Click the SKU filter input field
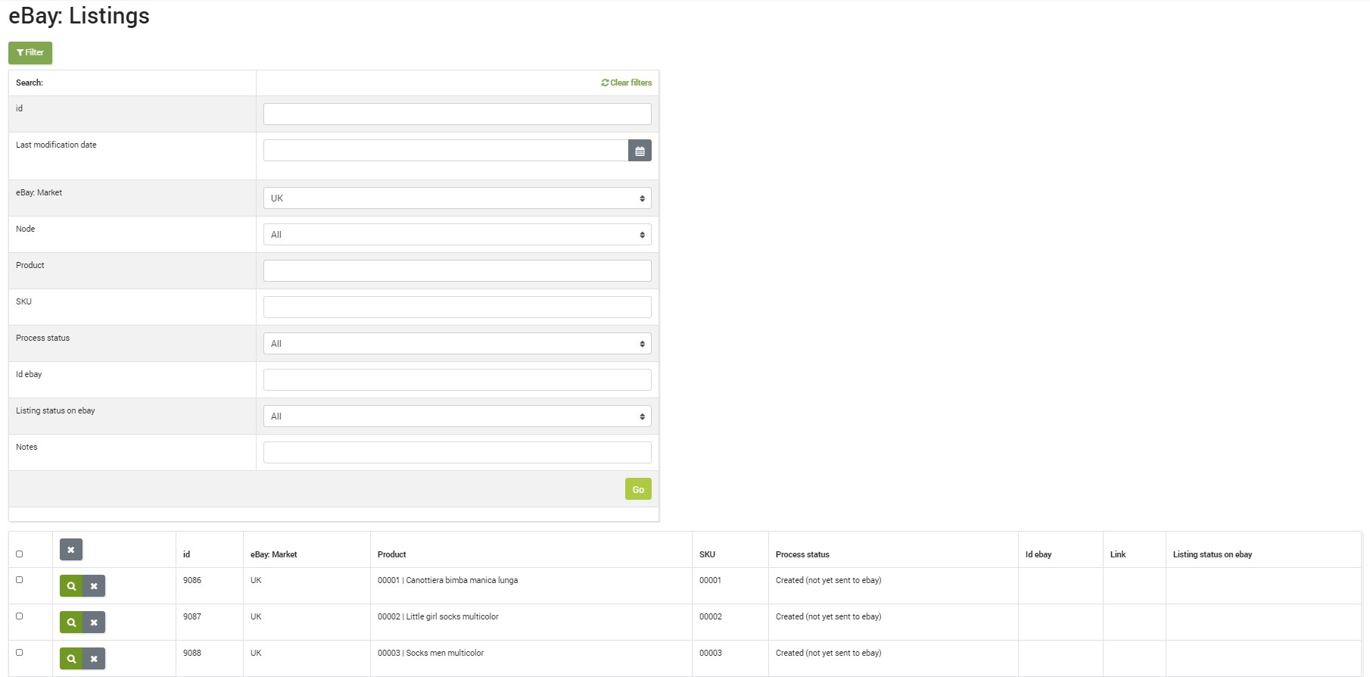Screen dimensions: 1370x677 pos(457,307)
